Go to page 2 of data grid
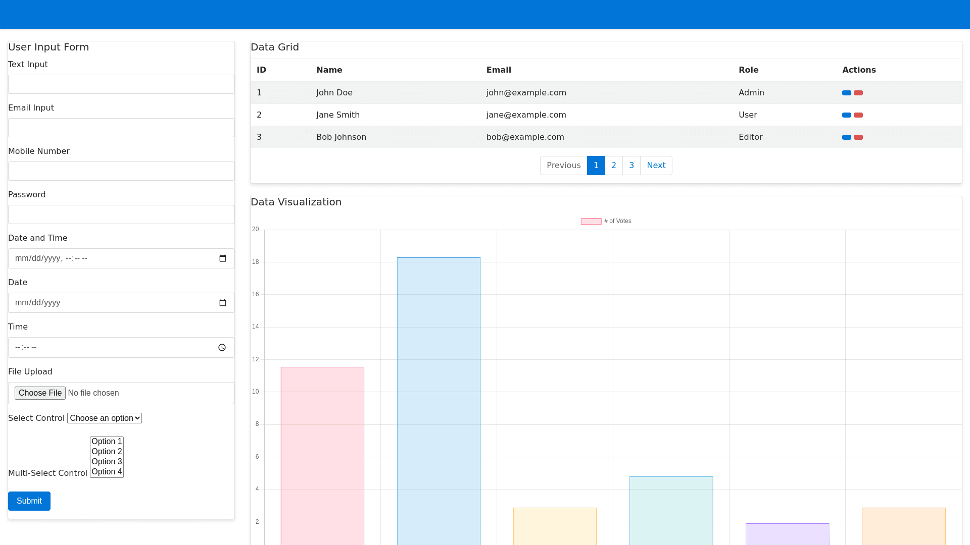This screenshot has height=545, width=970. [613, 166]
